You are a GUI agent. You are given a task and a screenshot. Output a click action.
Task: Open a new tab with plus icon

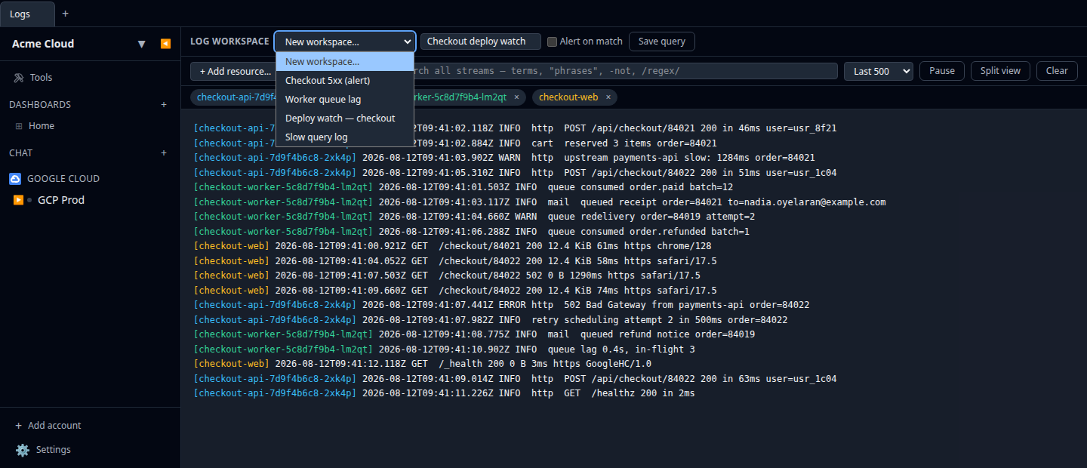65,14
